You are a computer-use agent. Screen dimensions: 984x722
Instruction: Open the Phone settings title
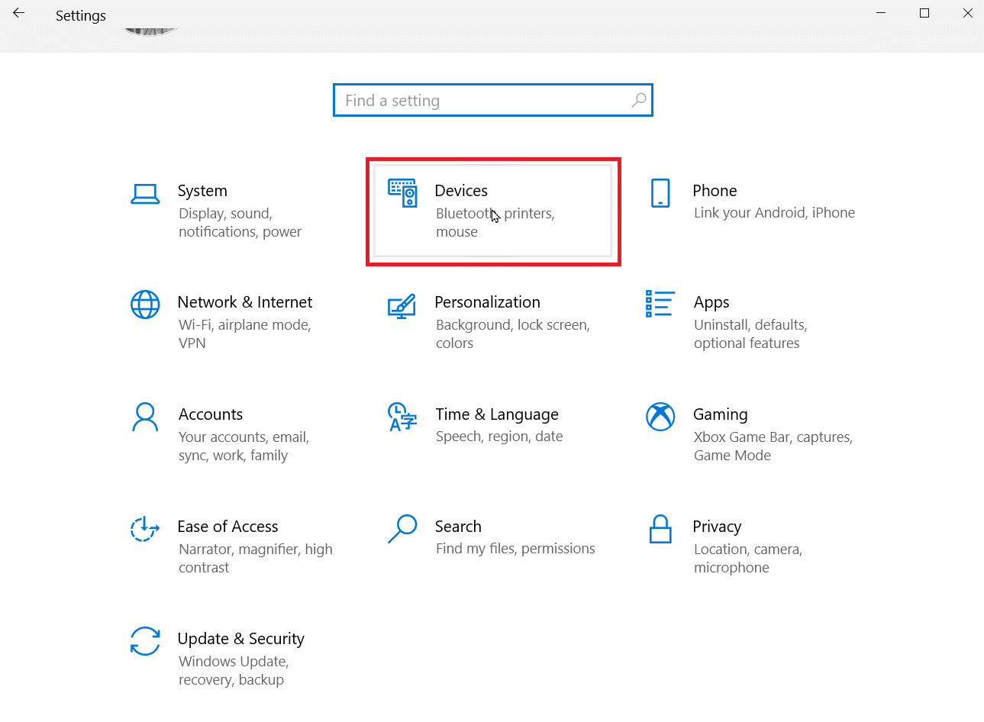point(715,191)
